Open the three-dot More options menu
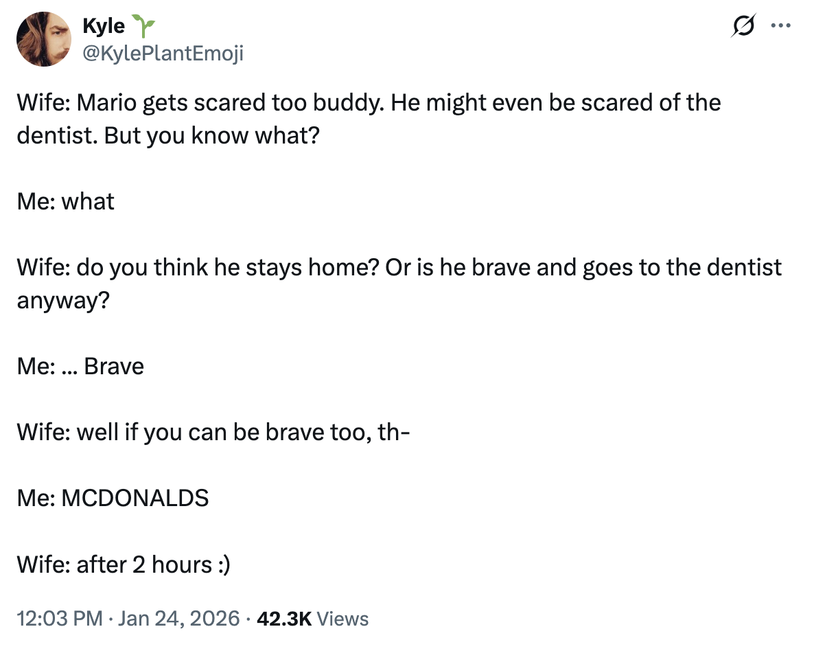This screenshot has width=814, height=651. coord(781,27)
